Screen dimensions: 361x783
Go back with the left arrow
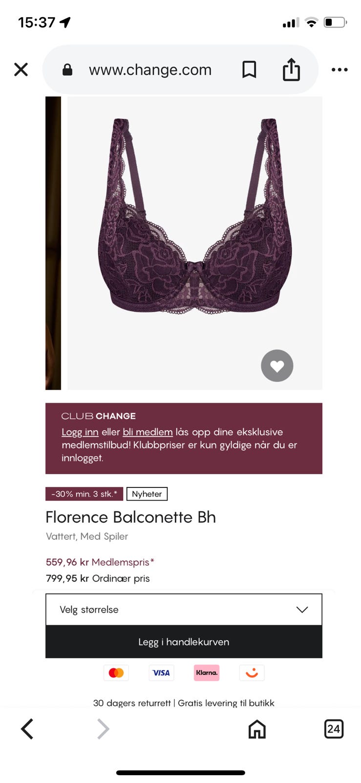click(27, 729)
